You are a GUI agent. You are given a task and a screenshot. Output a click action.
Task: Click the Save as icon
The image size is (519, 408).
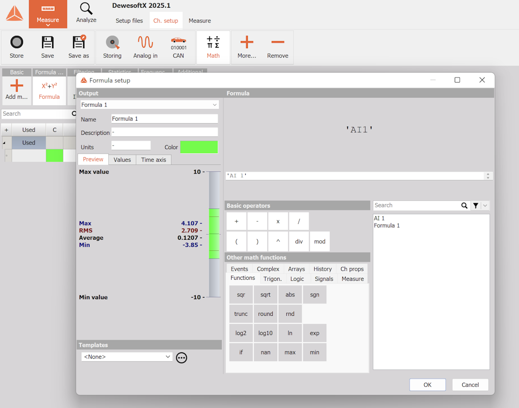pos(79,43)
